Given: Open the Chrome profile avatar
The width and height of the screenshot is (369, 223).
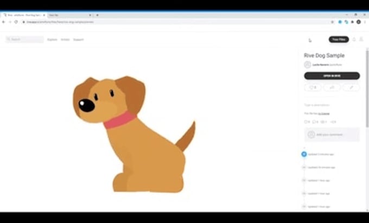Looking at the screenshot, I should [x=358, y=22].
